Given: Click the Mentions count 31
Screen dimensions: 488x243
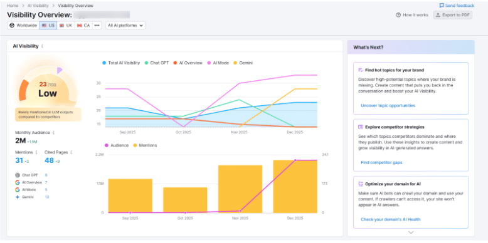Looking at the screenshot, I should pyautogui.click(x=19, y=160).
